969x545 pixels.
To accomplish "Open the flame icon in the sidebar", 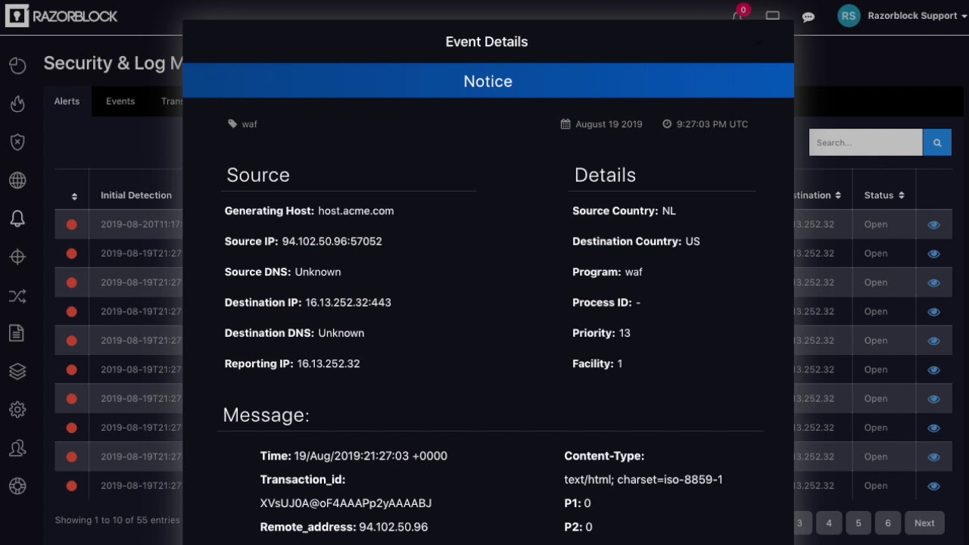I will [x=17, y=104].
